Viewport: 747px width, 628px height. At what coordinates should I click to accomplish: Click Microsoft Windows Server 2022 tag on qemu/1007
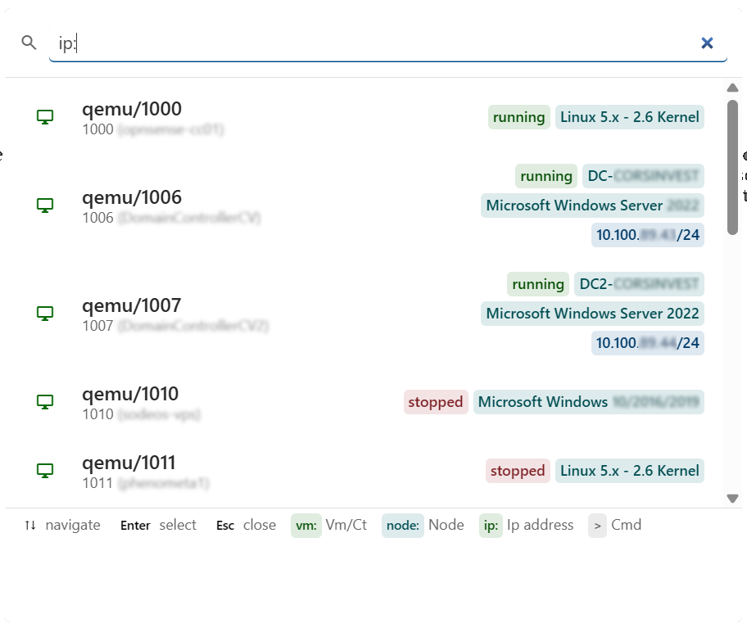(x=592, y=314)
